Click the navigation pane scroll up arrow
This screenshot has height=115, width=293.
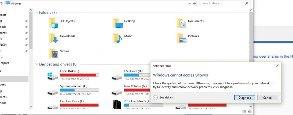point(31,10)
